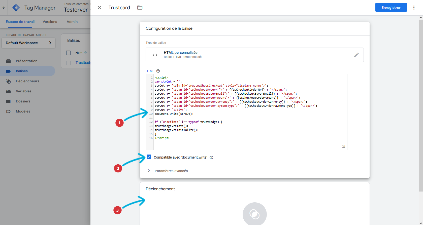This screenshot has width=423, height=225.
Task: Click the back arrow beside Tag Manager
Action: coord(4,8)
